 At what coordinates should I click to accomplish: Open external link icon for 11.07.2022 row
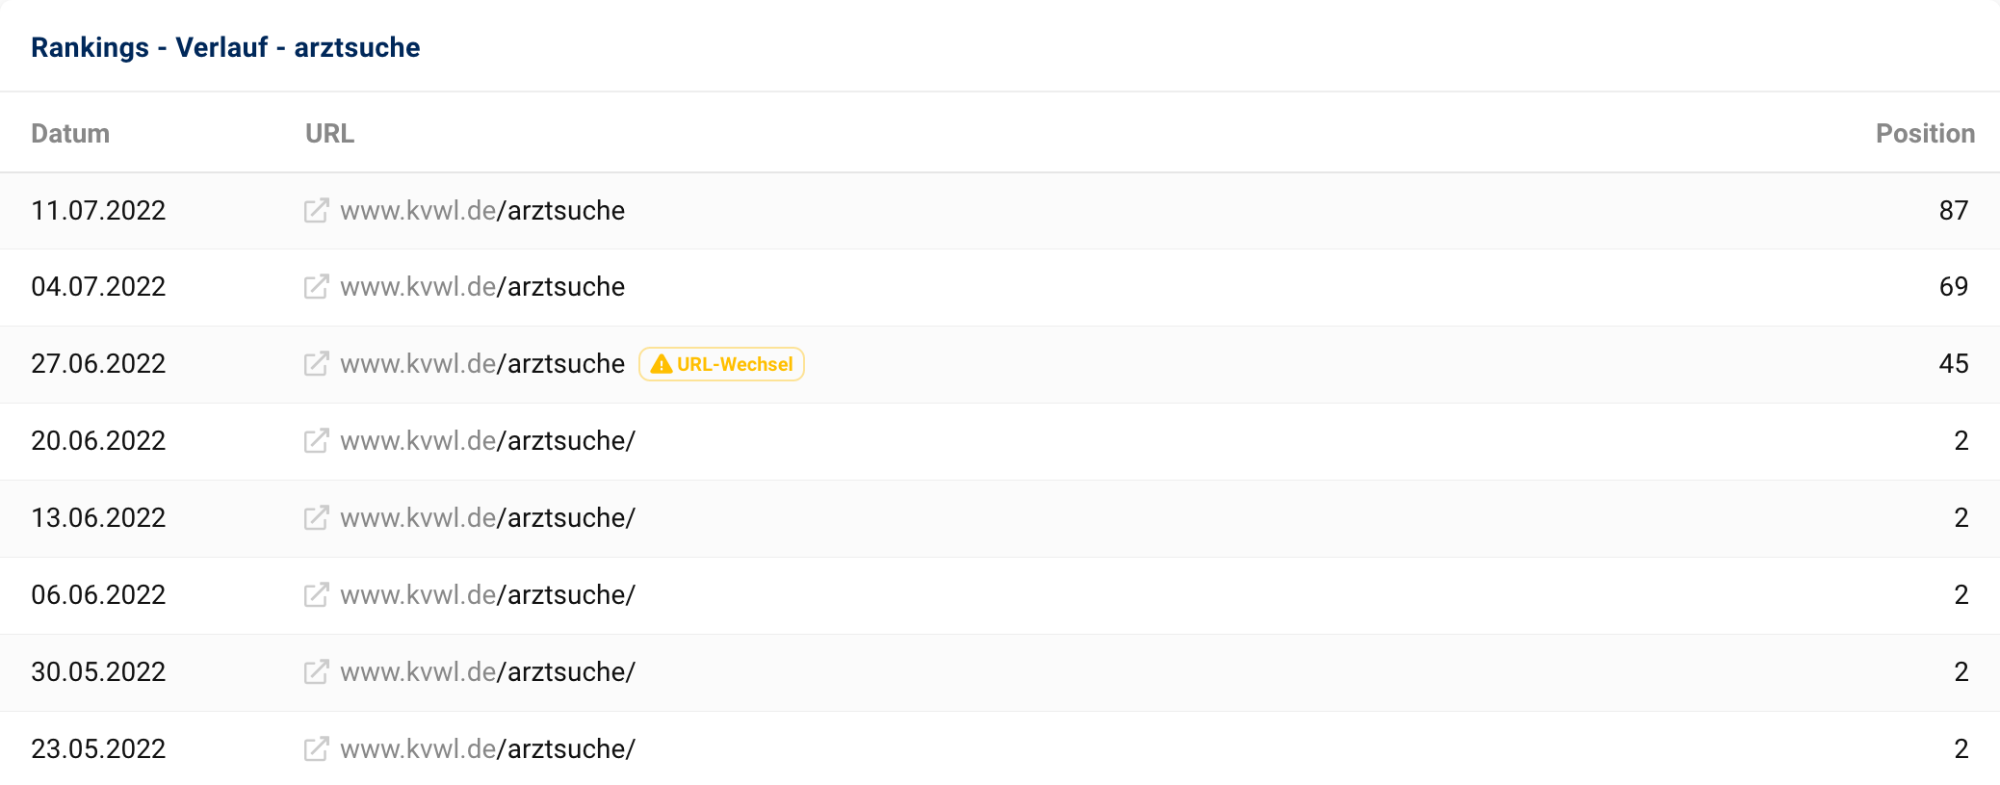pos(316,211)
